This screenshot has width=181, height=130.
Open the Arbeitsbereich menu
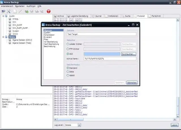(7, 6)
